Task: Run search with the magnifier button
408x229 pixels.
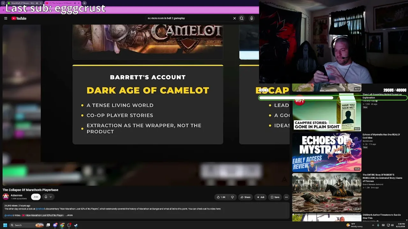Action: pos(242,18)
